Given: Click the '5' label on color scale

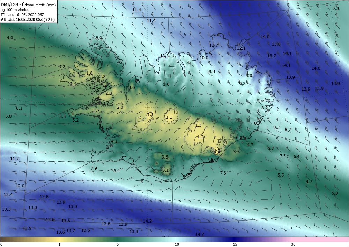Looking at the screenshot, I should coord(118,244).
